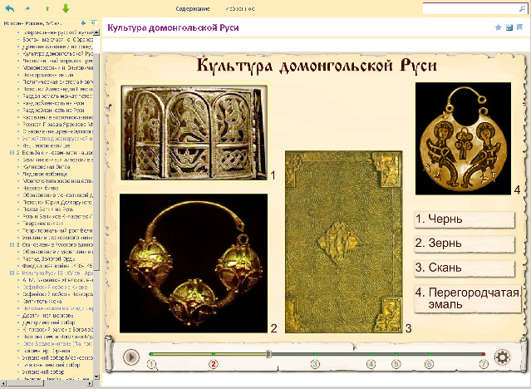
Task: Click sidebar horizontal scrollbar right arrow
Action: 90,383
